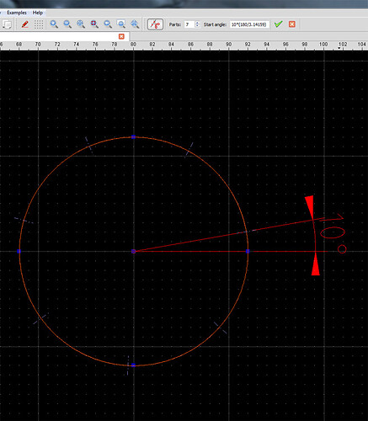368x421 pixels.
Task: Click the '80' mark on horizontal ruler
Action: 133,45
